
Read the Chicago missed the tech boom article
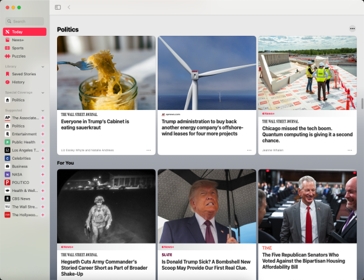(308, 135)
